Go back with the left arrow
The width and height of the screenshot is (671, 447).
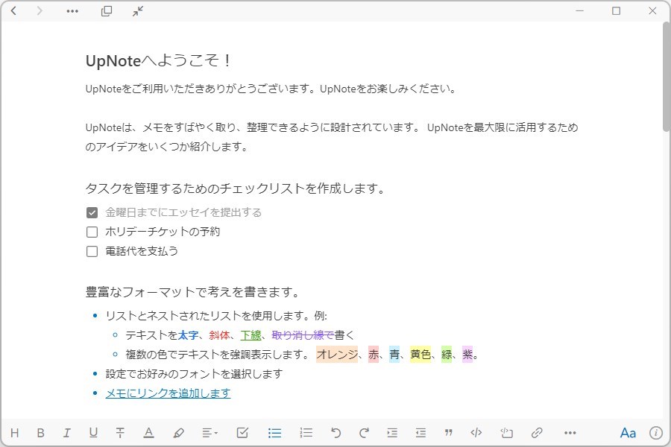(13, 10)
